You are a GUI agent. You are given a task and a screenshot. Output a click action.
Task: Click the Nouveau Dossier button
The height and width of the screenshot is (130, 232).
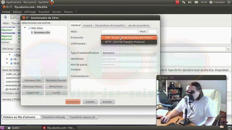56,80
